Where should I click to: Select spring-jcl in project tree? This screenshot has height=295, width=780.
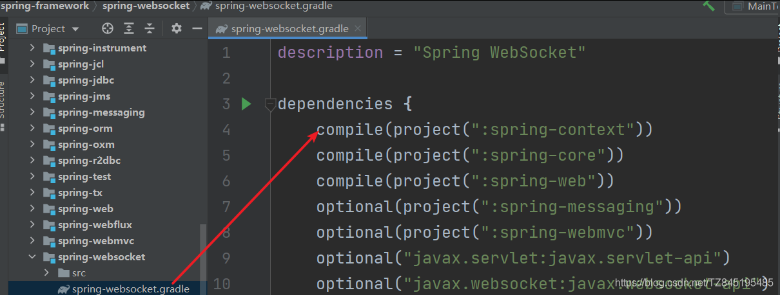(x=81, y=64)
